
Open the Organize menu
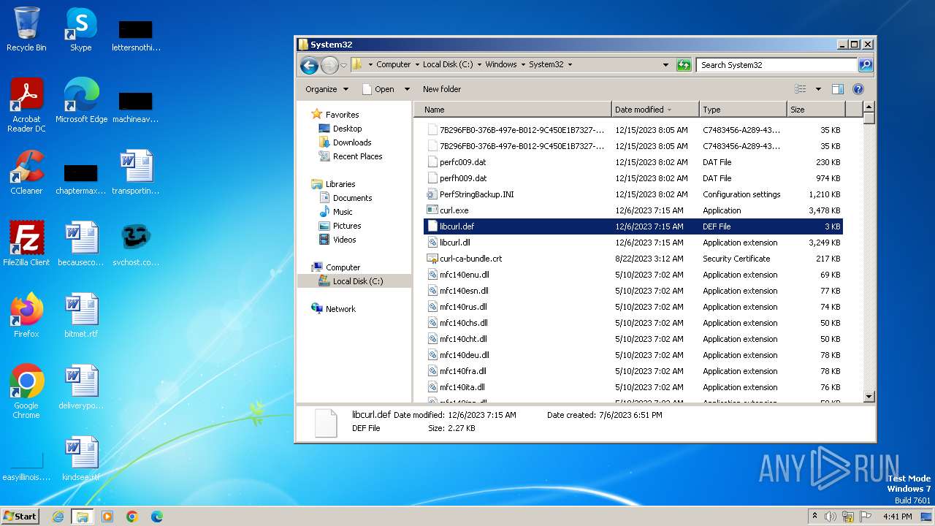327,89
